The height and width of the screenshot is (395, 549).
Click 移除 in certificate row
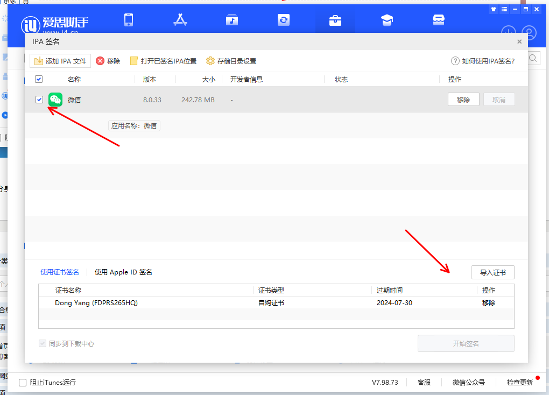[x=489, y=302]
